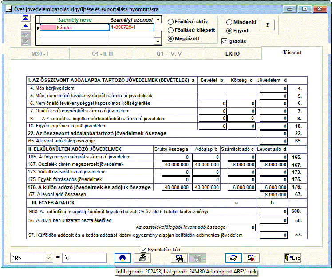Click row 167 Adóalap field 40 000 000
The image size is (332, 277).
(x=206, y=165)
